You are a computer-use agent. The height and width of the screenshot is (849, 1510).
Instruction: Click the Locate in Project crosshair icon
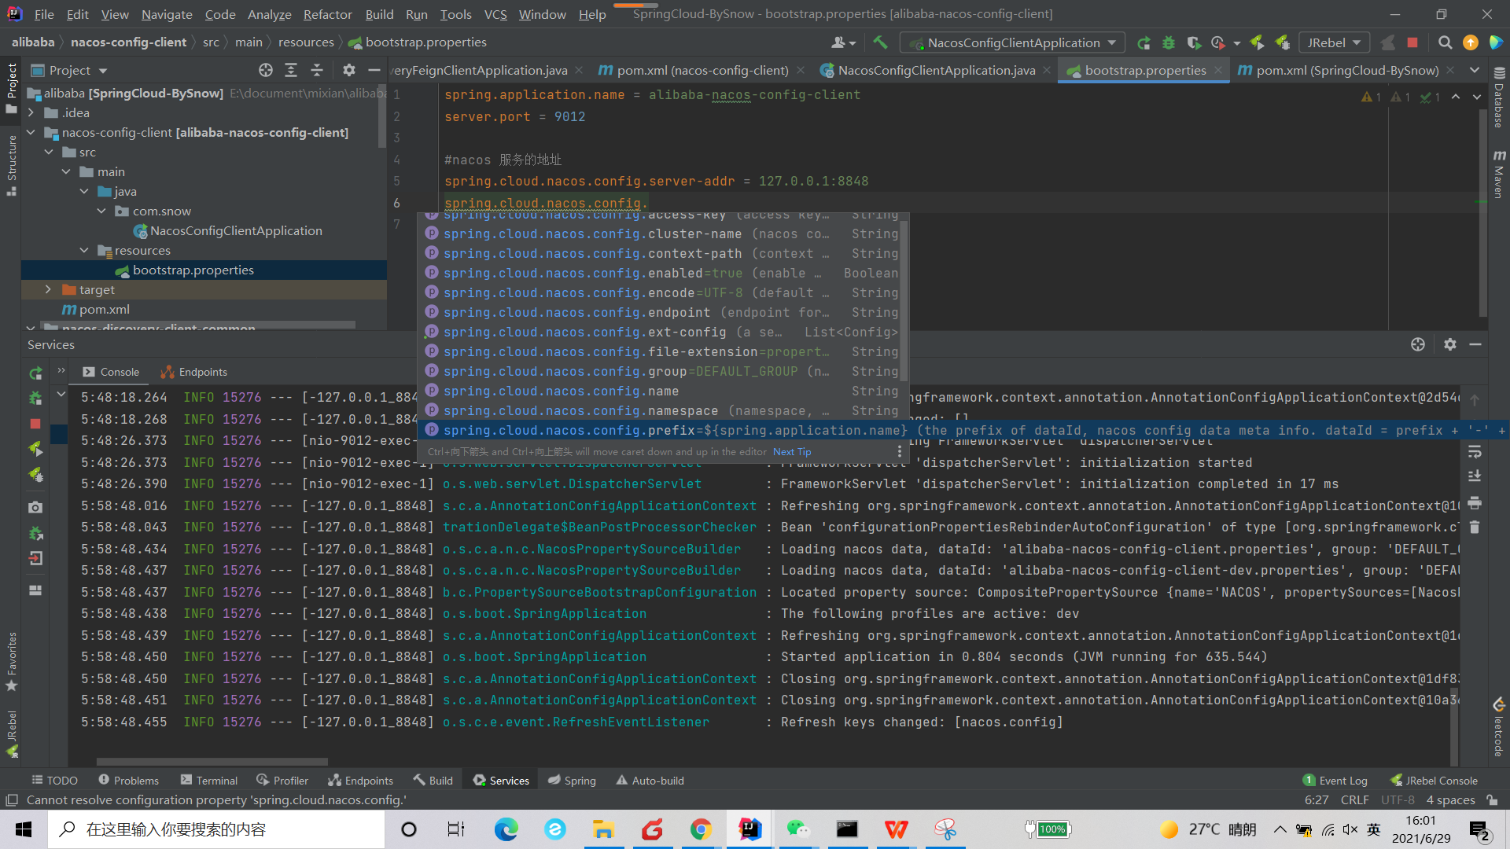click(x=266, y=70)
